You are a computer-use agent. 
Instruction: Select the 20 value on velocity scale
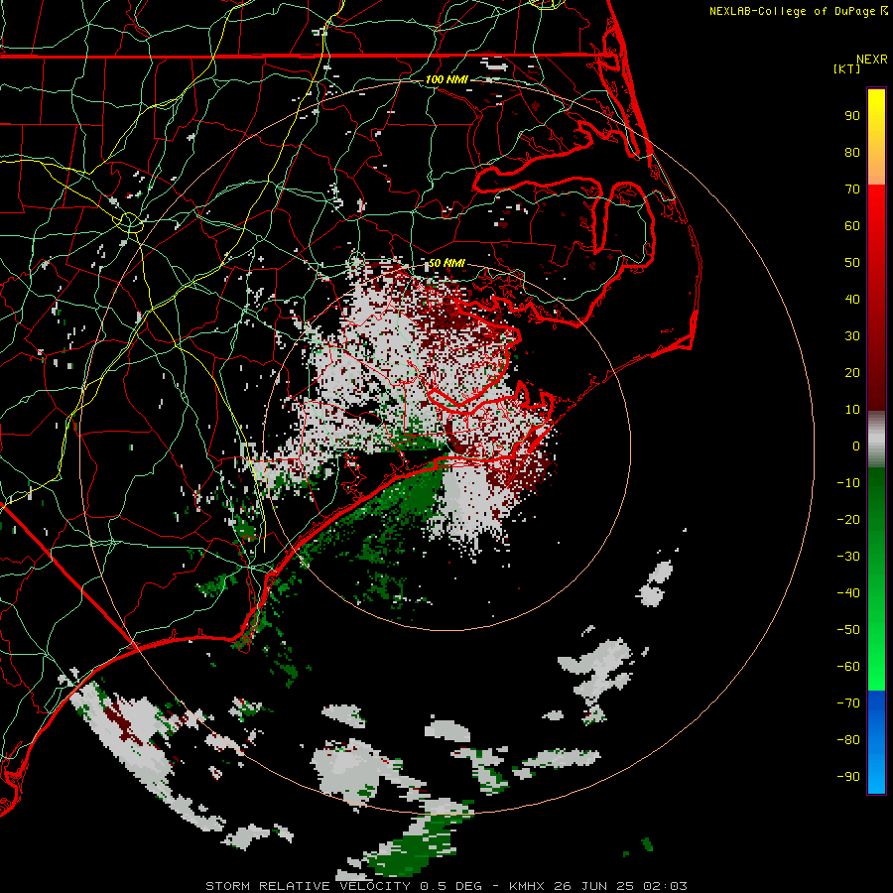pos(852,372)
